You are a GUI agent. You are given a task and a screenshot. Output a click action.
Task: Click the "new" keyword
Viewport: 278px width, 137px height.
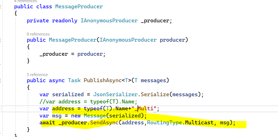(76, 116)
